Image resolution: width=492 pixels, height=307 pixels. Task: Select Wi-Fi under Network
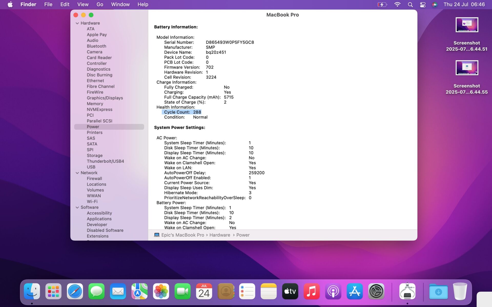[92, 202]
